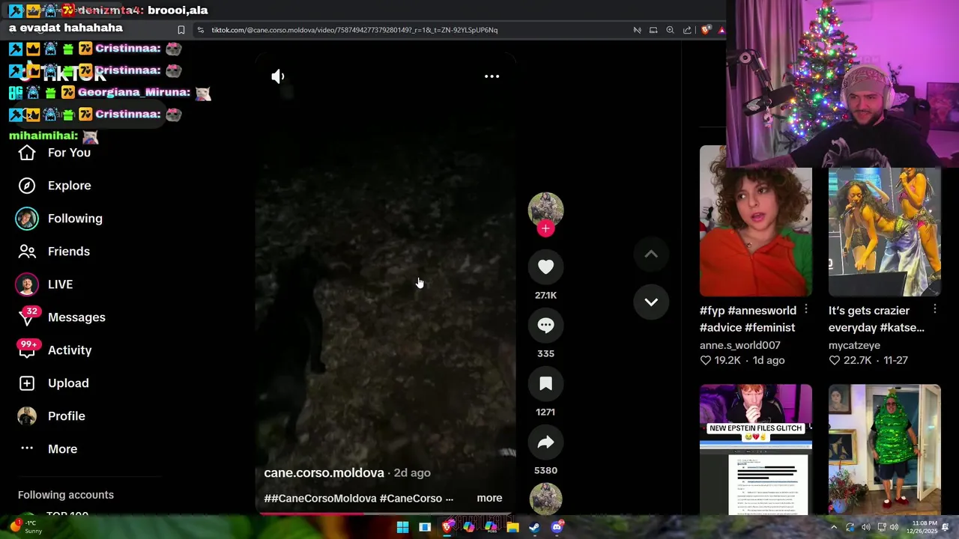959x539 pixels.
Task: Open Brave Shields lion icon
Action: point(706,30)
